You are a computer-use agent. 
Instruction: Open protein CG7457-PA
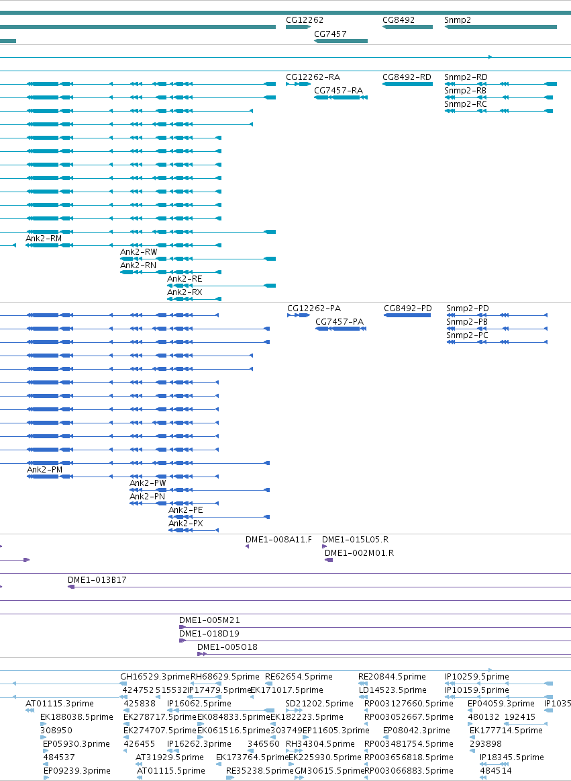pos(340,322)
